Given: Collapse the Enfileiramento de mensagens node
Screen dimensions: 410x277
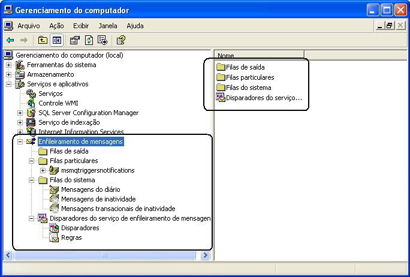Looking at the screenshot, I should coord(20,141).
